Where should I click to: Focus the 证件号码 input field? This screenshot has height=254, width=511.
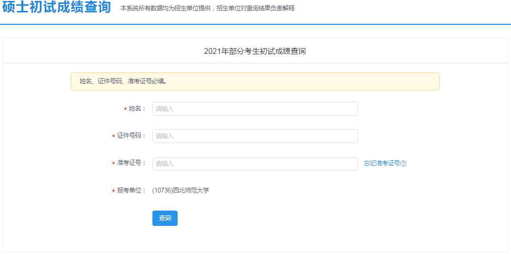(x=255, y=136)
